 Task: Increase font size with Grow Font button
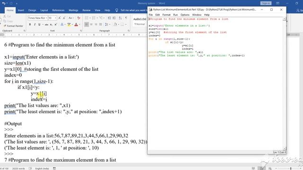(x=60, y=18)
